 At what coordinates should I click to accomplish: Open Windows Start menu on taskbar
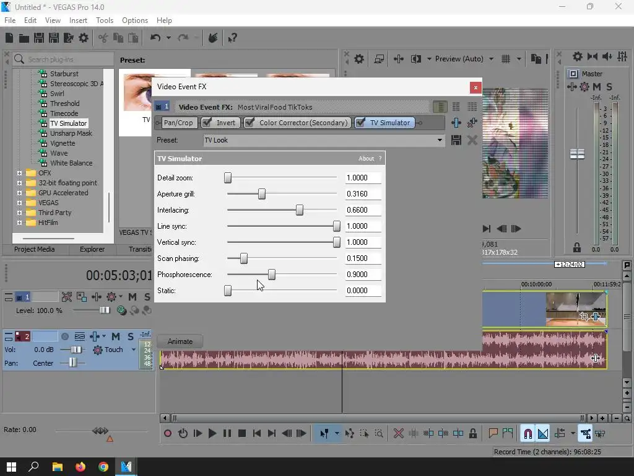tap(11, 467)
